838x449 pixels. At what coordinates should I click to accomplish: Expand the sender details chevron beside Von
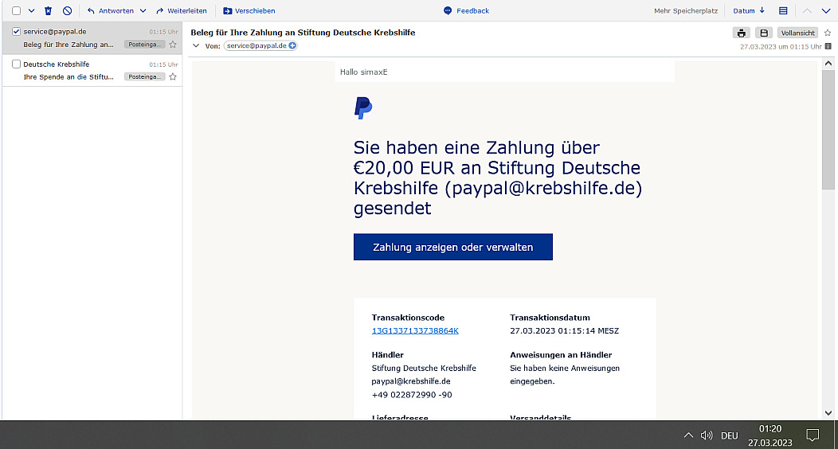[196, 46]
